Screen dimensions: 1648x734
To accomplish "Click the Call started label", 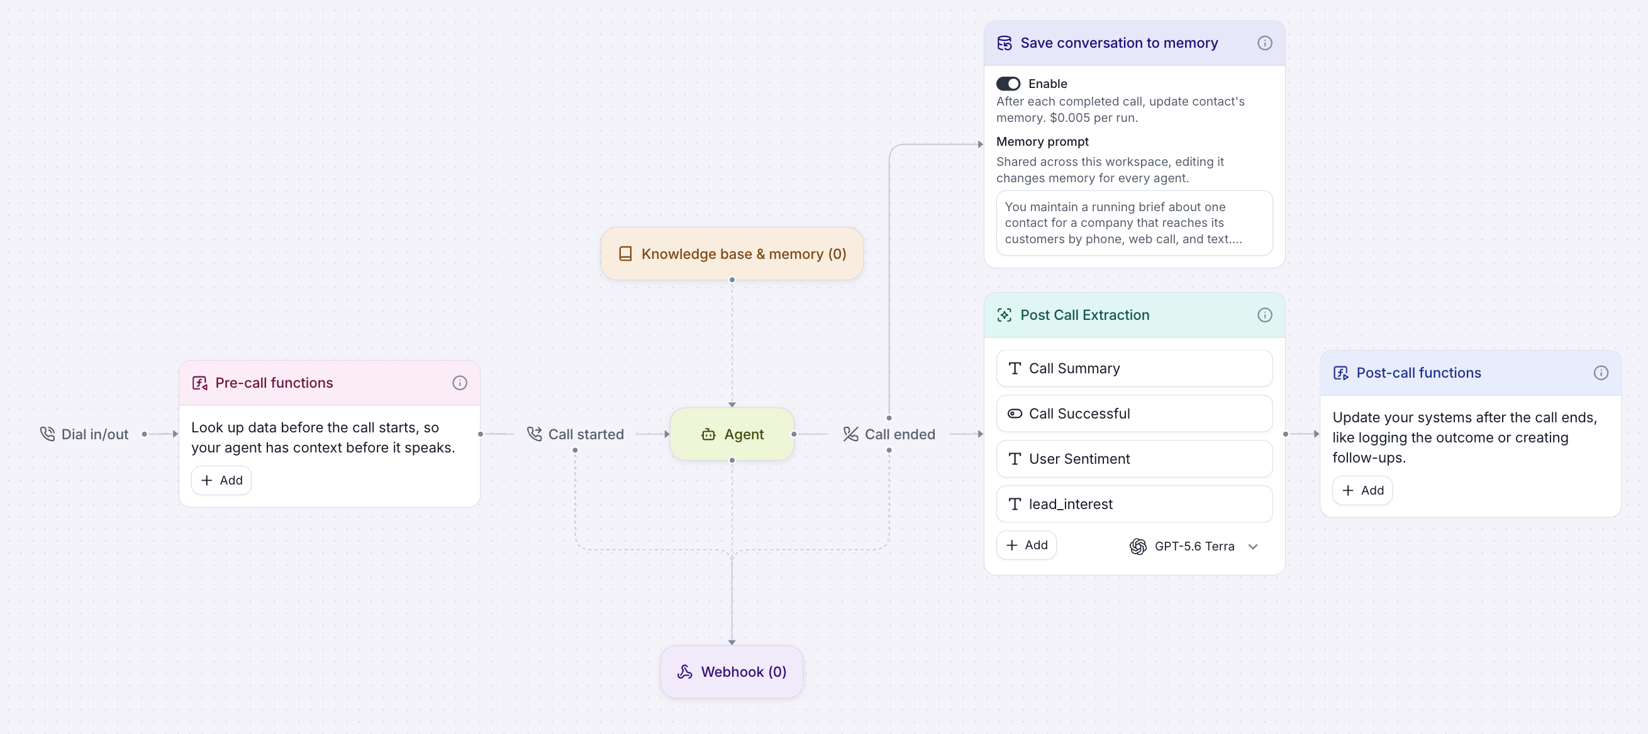I will click(x=586, y=434).
